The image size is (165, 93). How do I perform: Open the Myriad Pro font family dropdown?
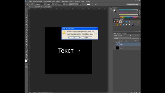tap(45, 4)
